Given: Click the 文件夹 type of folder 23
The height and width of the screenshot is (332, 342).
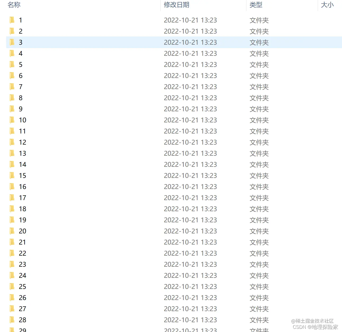Looking at the screenshot, I should click(x=259, y=265).
